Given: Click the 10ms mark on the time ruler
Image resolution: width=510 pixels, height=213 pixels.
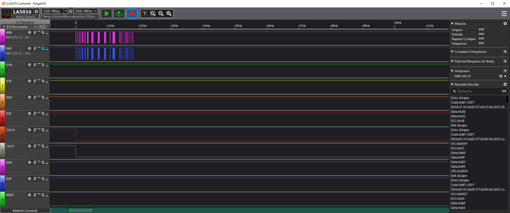Looking at the screenshot, I should click(x=397, y=22).
